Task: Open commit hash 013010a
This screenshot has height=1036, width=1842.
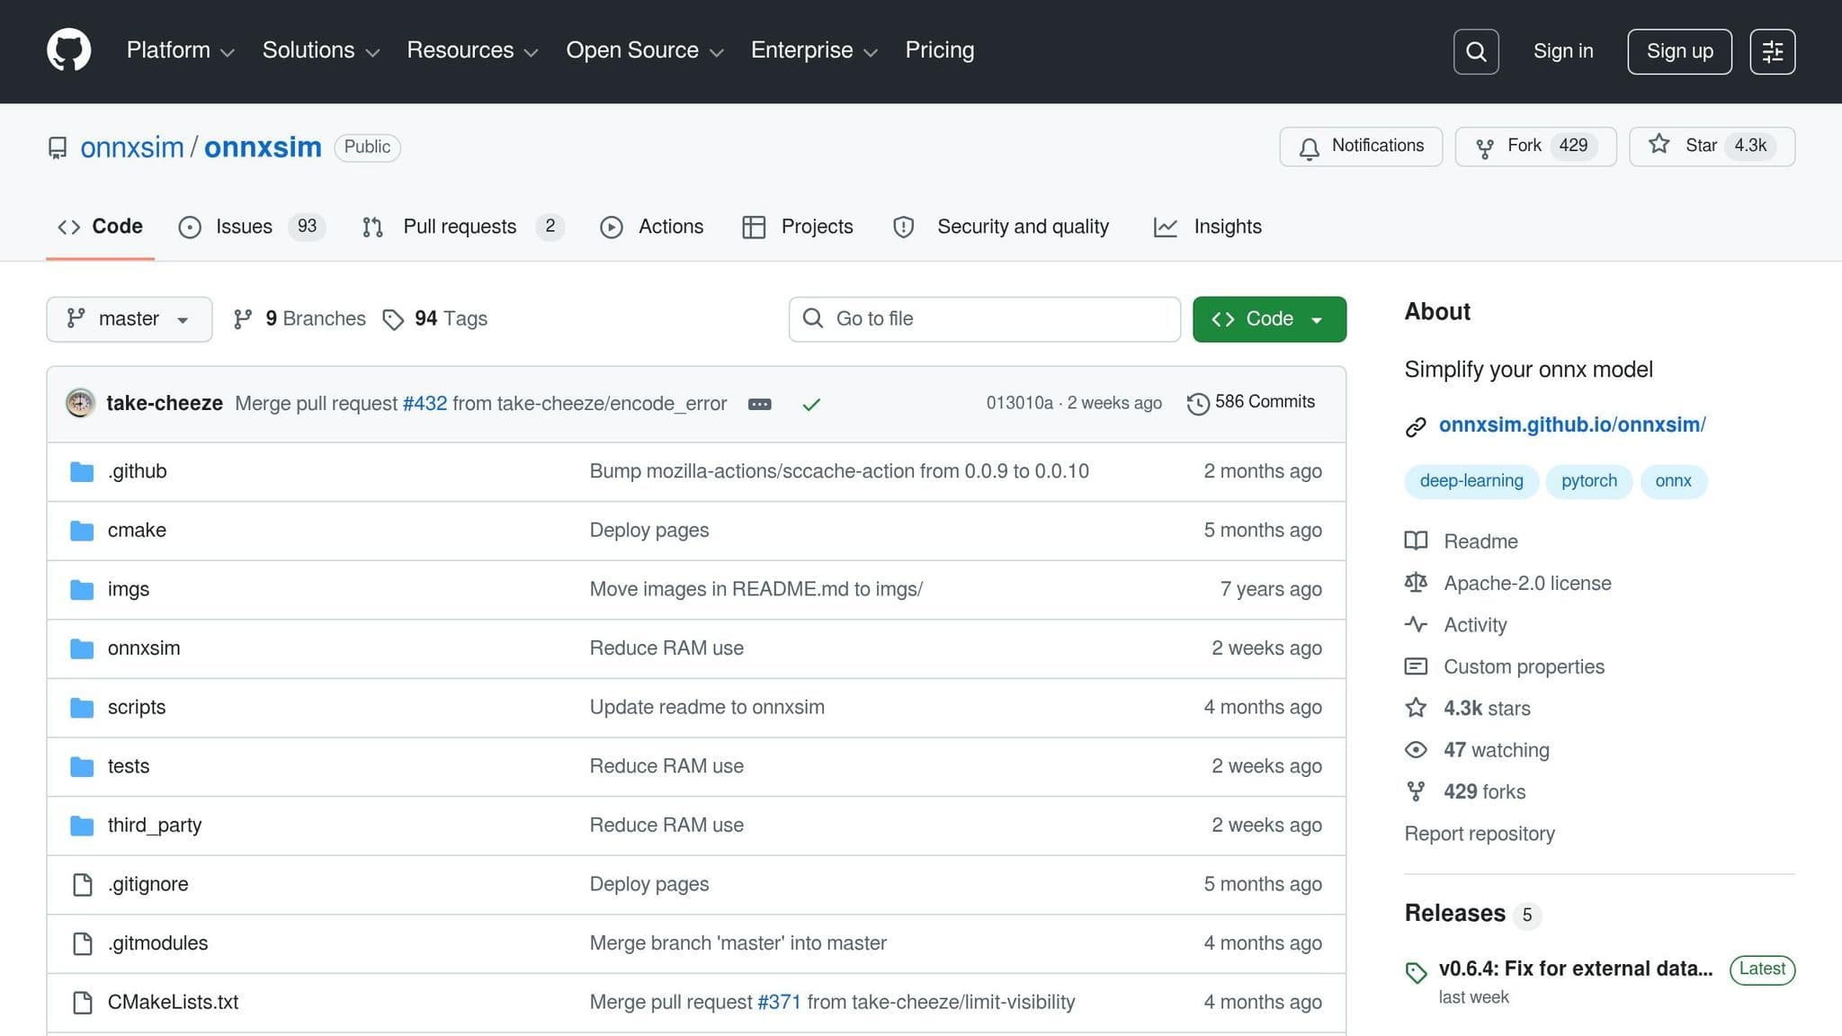Action: point(1019,404)
